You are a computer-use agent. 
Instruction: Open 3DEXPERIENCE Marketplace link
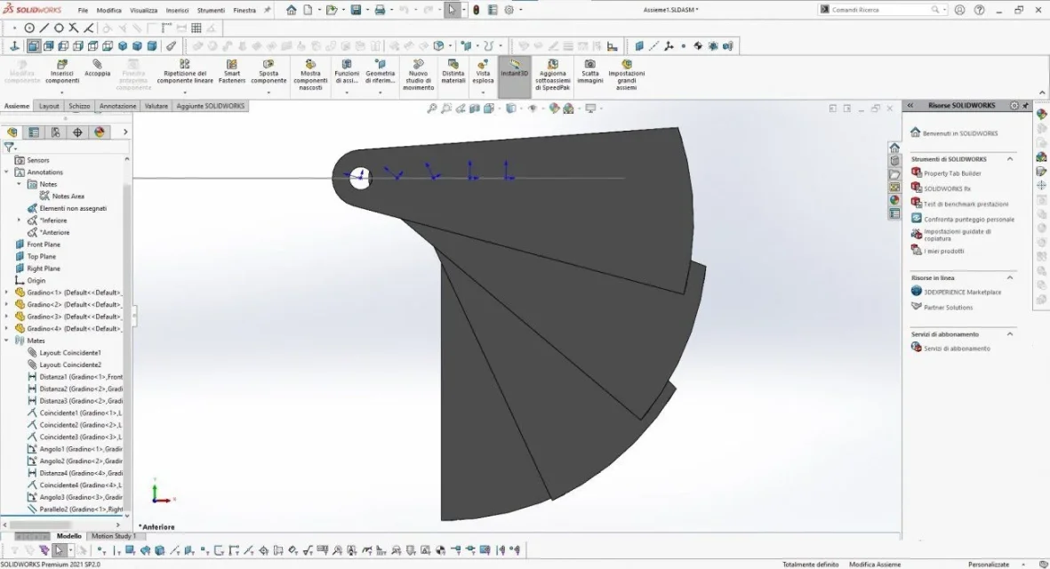click(x=962, y=293)
